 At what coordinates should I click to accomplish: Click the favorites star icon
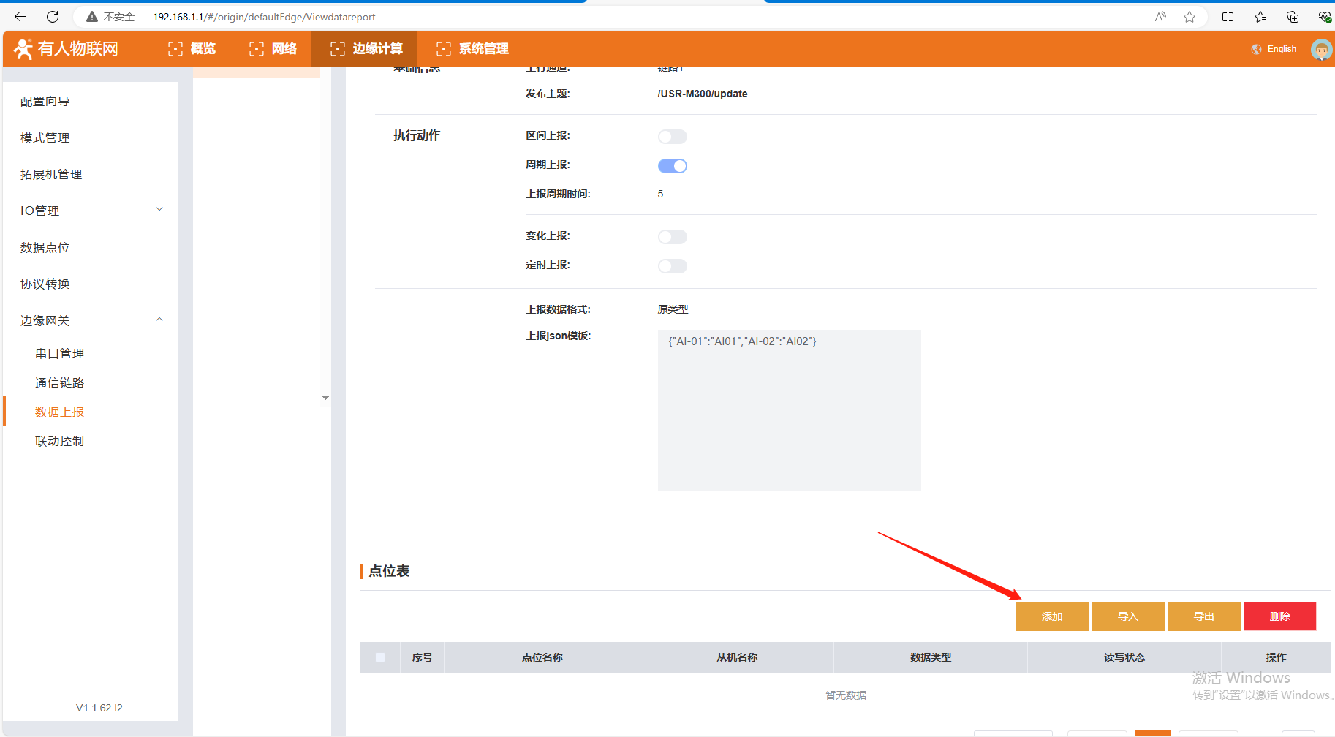pyautogui.click(x=1190, y=17)
